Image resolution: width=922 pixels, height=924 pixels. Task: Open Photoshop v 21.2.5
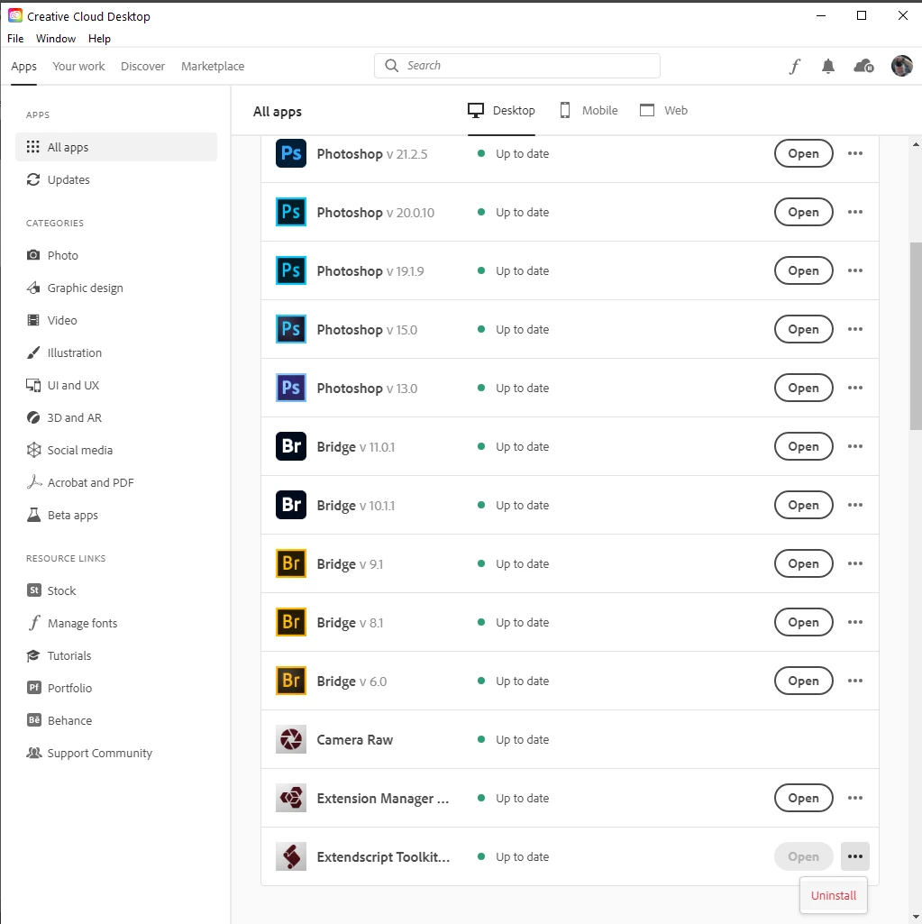coord(804,153)
